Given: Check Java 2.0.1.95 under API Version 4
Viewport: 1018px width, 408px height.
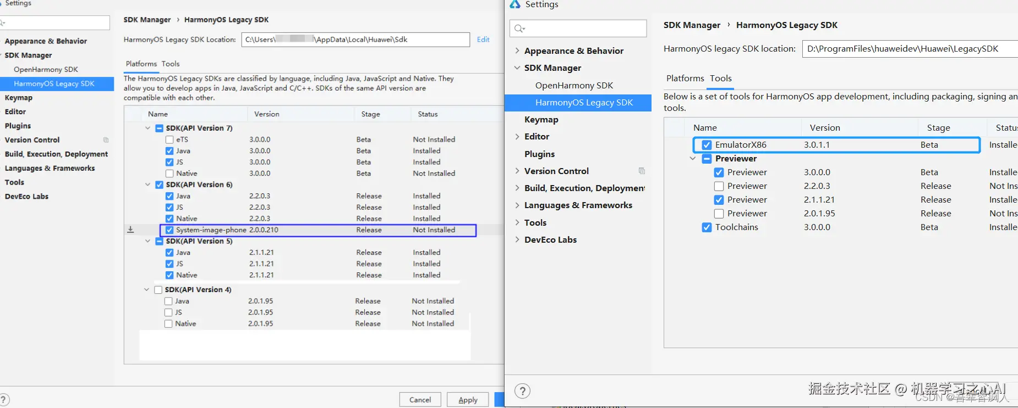Looking at the screenshot, I should [168, 301].
